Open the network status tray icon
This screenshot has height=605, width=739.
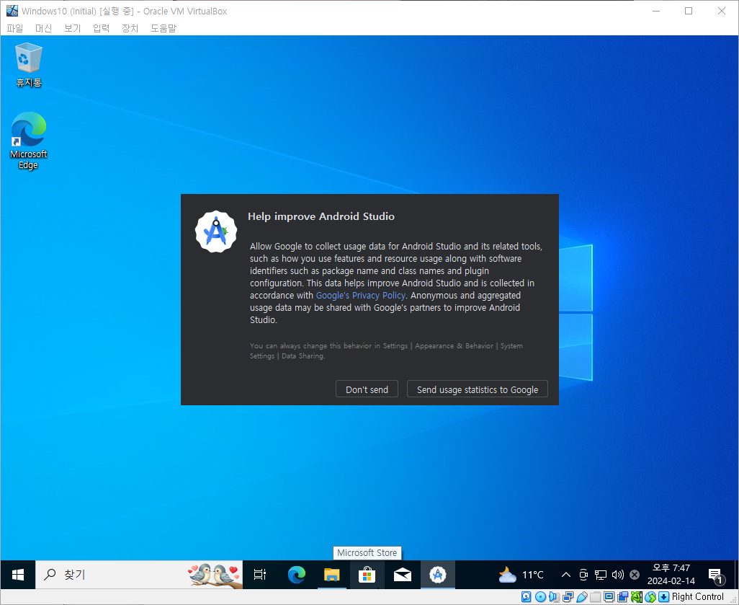pos(601,574)
